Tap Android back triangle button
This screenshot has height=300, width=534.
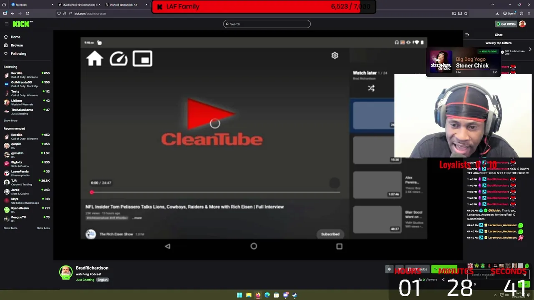(167, 246)
